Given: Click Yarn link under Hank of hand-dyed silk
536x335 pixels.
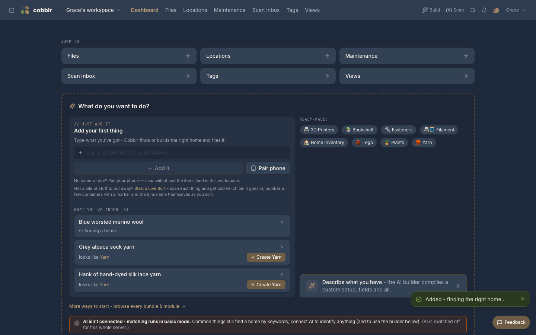Looking at the screenshot, I should (x=105, y=285).
